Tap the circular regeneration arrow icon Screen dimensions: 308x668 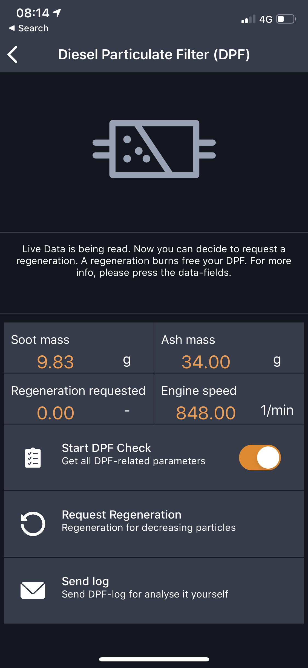coord(33,523)
